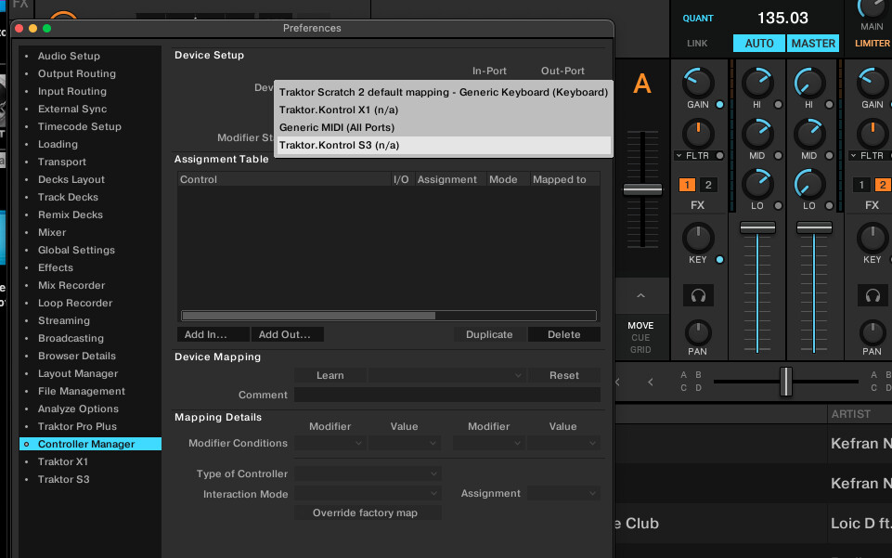Turn the left channel PAN knob
This screenshot has height=558, width=892.
click(697, 332)
